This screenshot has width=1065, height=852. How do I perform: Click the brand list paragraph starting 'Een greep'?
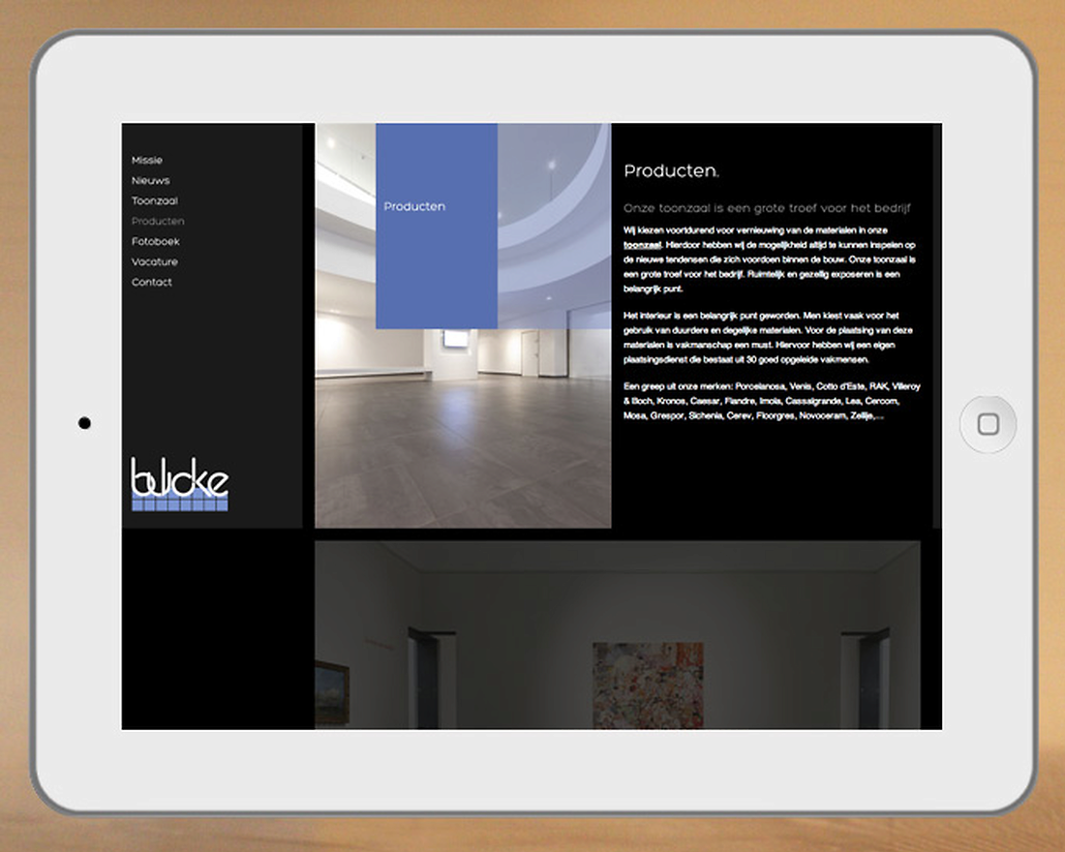(x=772, y=401)
